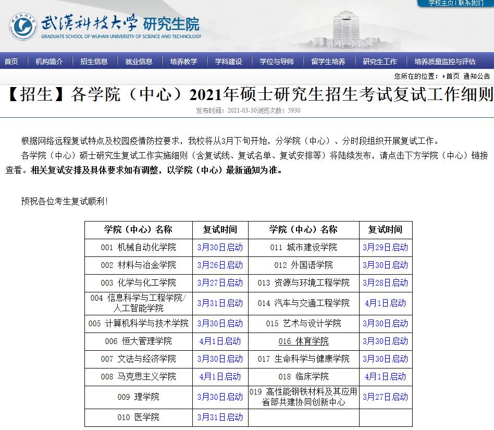The height and width of the screenshot is (430, 494).
Task: Open 培养教学 navigation item
Action: [183, 62]
